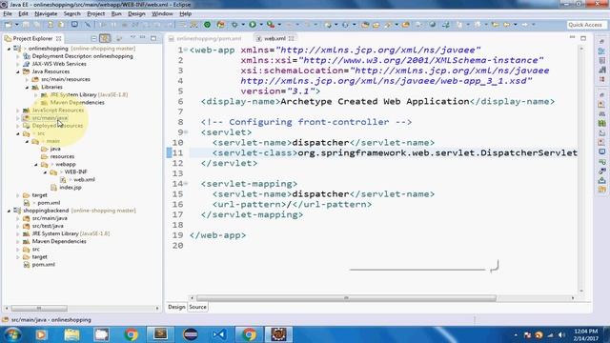The image size is (610, 343).
Task: Collapse the webapp folder node
Action: click(36, 165)
